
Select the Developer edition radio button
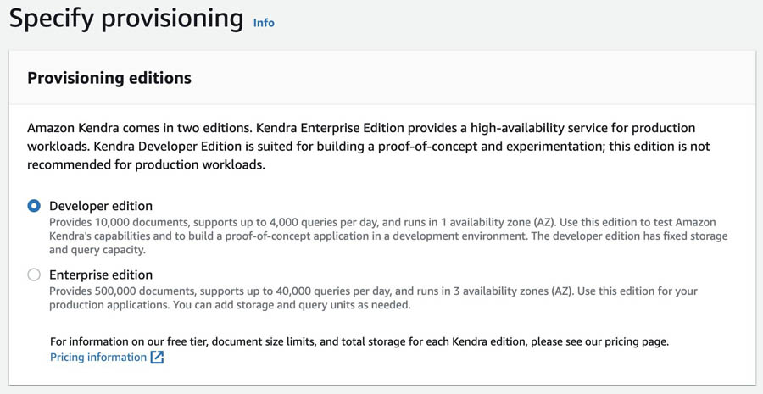(x=34, y=206)
